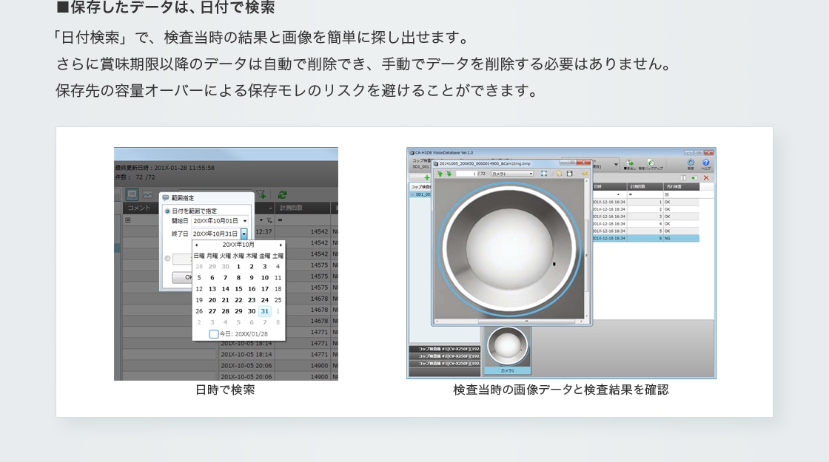Click the red X delete icon
The height and width of the screenshot is (462, 829).
pos(706,178)
